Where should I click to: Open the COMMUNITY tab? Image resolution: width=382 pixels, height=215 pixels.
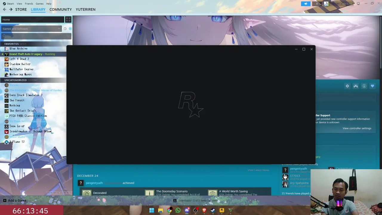tap(61, 9)
